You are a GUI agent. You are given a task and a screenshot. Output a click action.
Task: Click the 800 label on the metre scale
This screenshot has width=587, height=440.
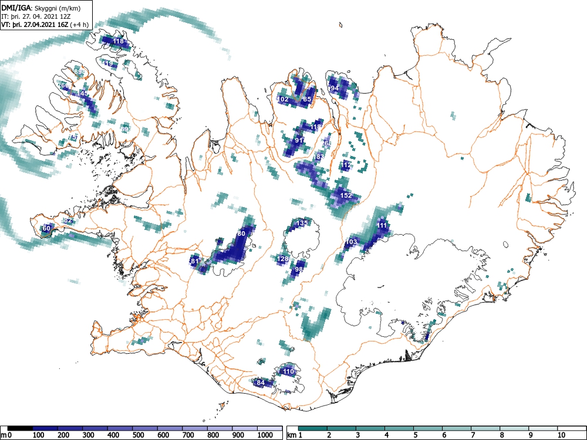point(213,435)
